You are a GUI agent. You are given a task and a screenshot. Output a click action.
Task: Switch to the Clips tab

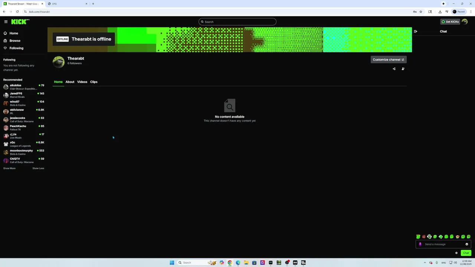pyautogui.click(x=94, y=82)
